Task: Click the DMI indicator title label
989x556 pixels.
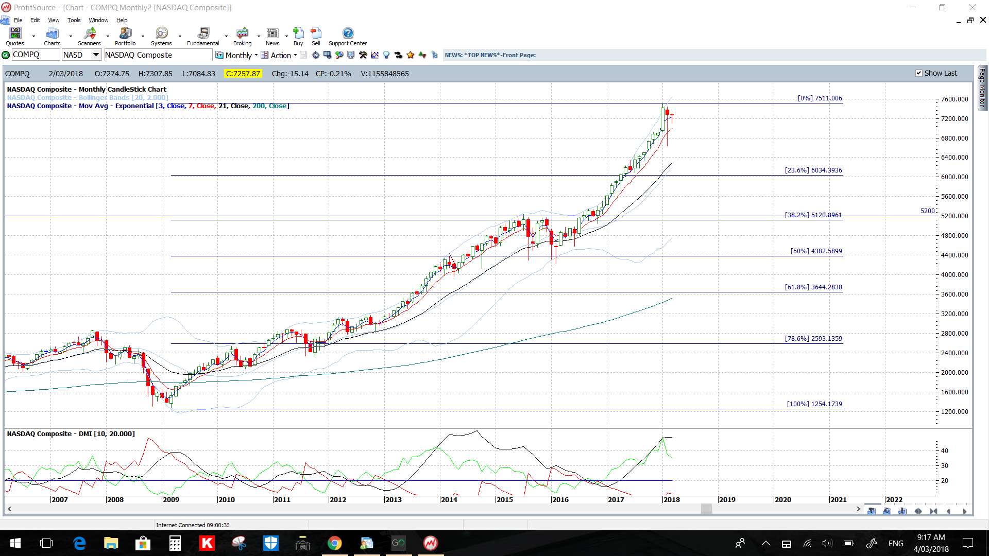Action: tap(71, 434)
